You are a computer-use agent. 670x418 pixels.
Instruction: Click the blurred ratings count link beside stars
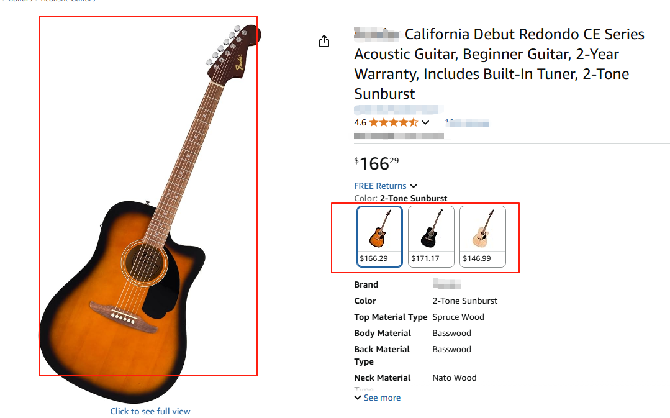[x=467, y=123]
